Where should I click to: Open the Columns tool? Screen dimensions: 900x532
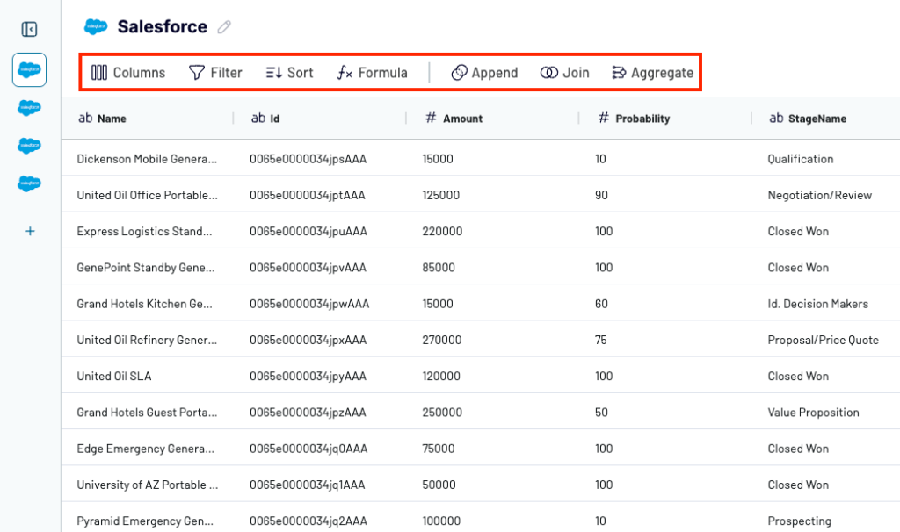tap(128, 73)
